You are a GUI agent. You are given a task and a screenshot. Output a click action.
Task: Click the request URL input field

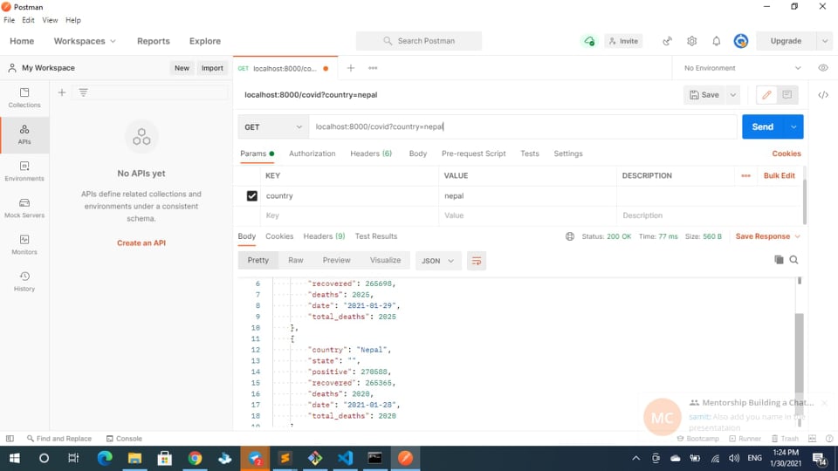(524, 126)
